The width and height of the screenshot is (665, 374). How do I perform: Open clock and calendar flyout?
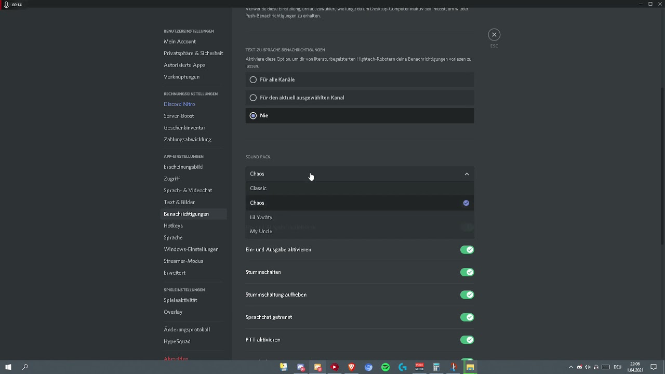click(635, 367)
